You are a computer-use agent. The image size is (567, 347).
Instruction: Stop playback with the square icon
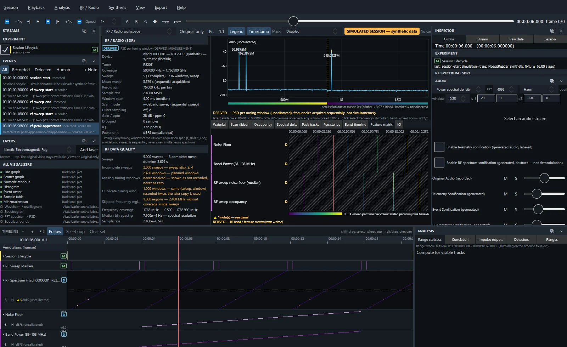[x=48, y=22]
